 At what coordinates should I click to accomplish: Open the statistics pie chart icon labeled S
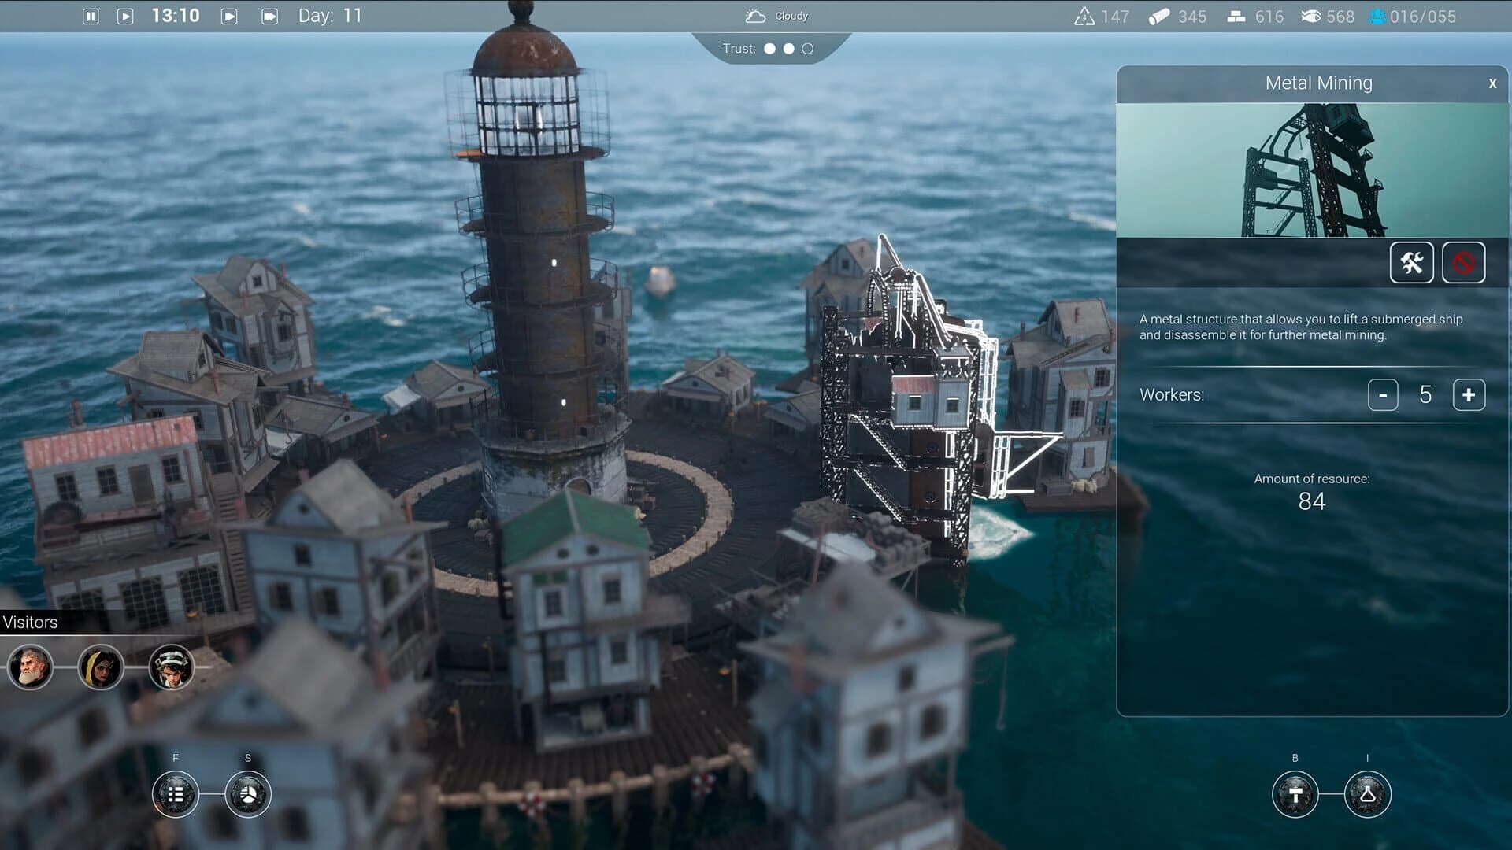248,794
